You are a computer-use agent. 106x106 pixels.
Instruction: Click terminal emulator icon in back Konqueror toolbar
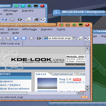[36, 20]
